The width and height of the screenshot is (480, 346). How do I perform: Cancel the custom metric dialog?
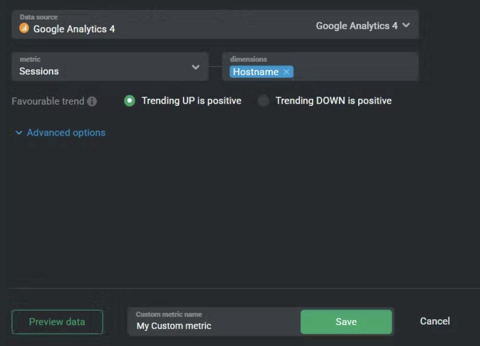pyautogui.click(x=435, y=321)
